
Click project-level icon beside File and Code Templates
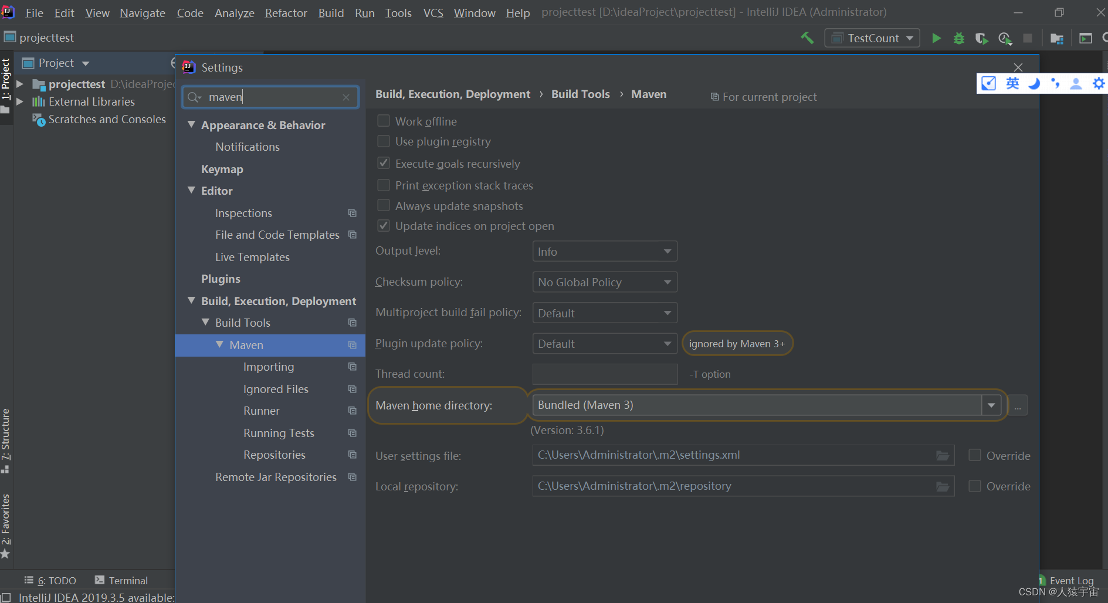(x=353, y=235)
